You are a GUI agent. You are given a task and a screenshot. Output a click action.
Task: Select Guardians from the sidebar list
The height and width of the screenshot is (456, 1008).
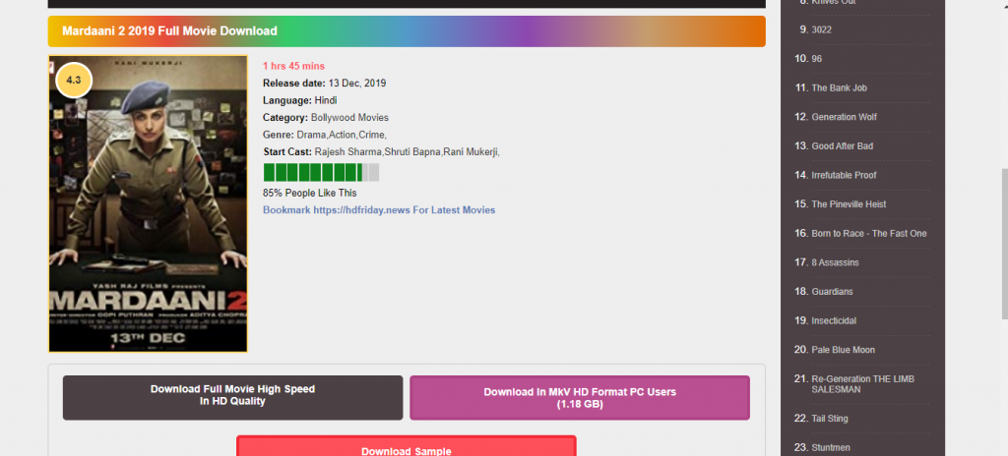[x=833, y=292]
